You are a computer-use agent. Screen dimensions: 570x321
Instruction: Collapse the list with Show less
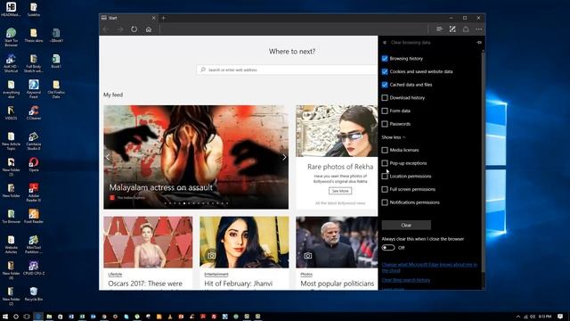[x=394, y=137]
